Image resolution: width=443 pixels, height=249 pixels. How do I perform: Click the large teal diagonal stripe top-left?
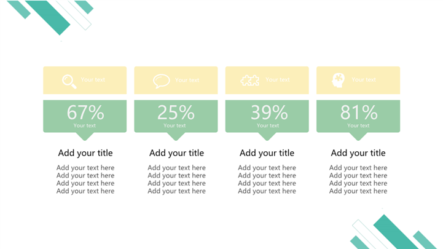coord(48,17)
